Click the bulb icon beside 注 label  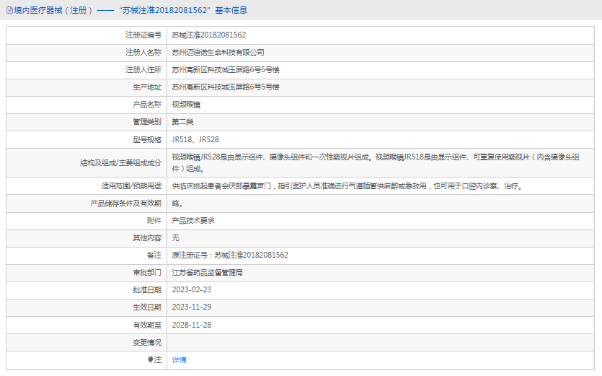tap(151, 359)
